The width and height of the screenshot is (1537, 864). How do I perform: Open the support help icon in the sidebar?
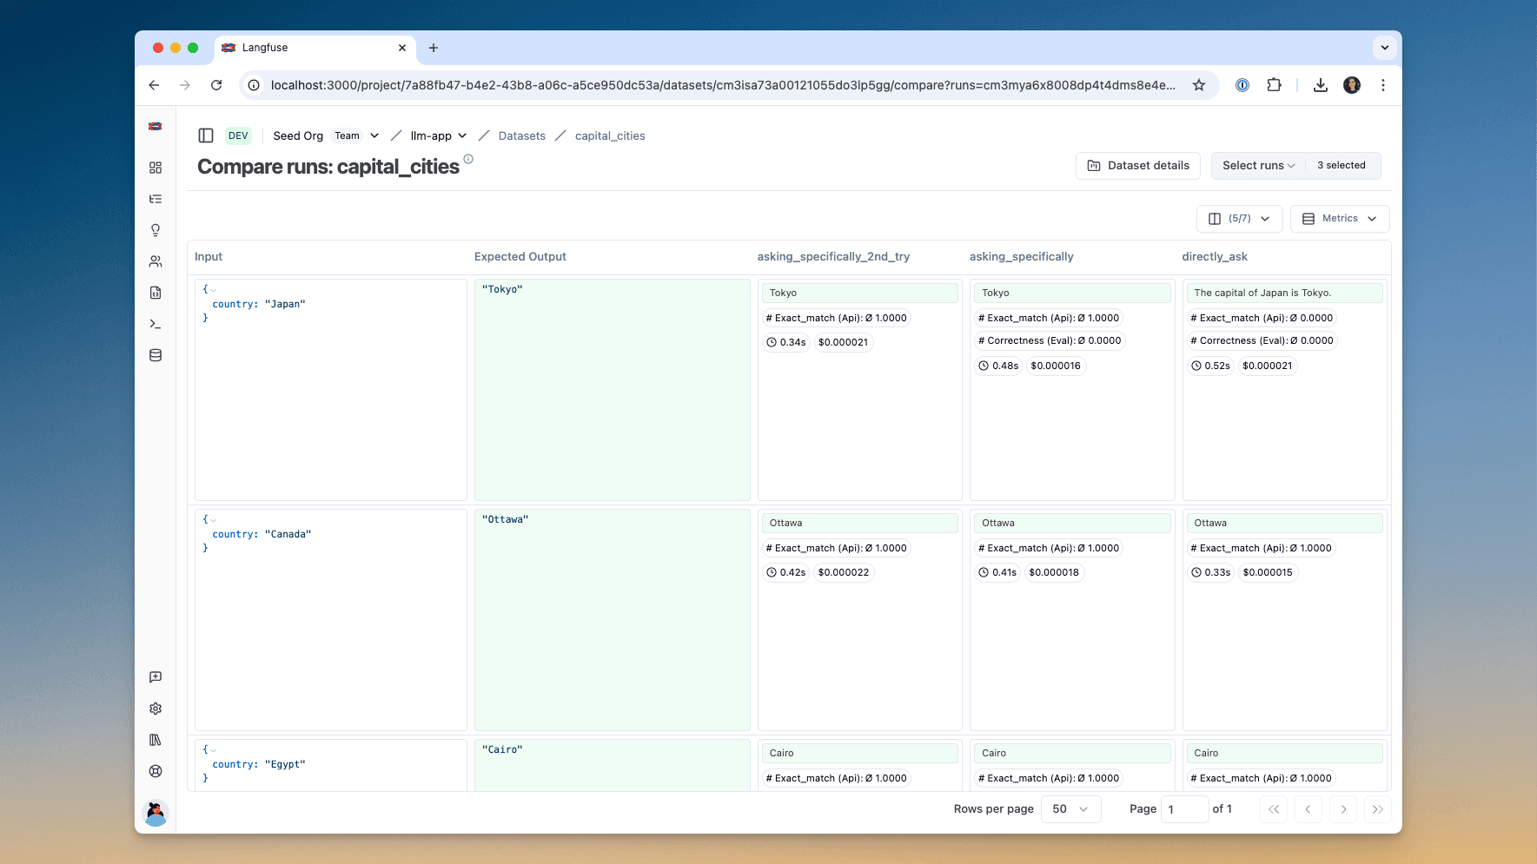[156, 771]
